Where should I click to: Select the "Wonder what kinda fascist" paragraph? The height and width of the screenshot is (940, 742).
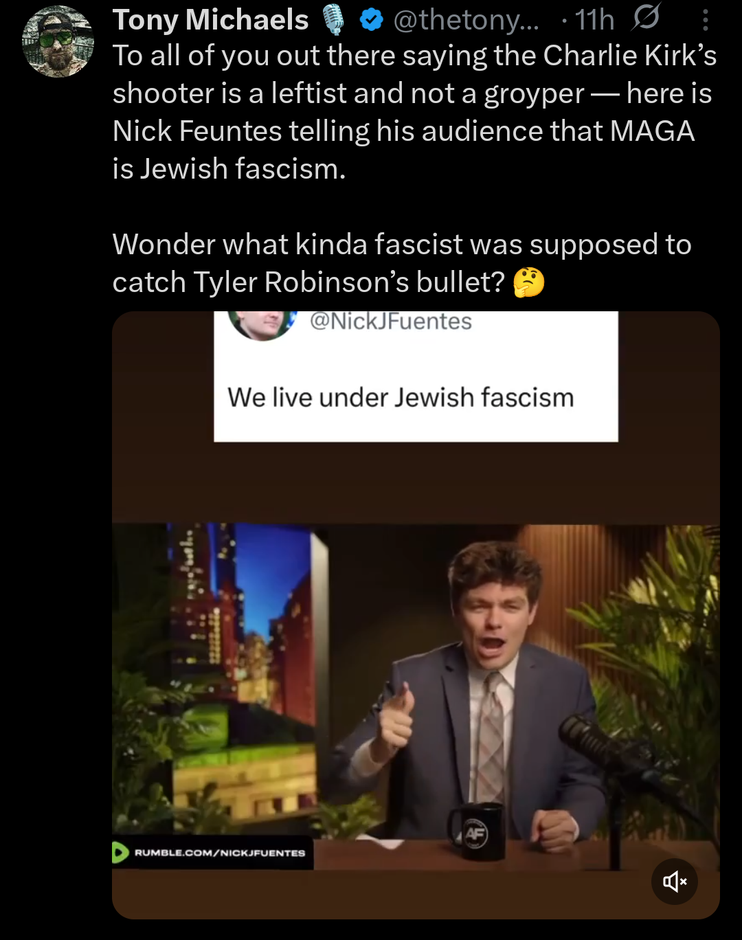coord(402,263)
